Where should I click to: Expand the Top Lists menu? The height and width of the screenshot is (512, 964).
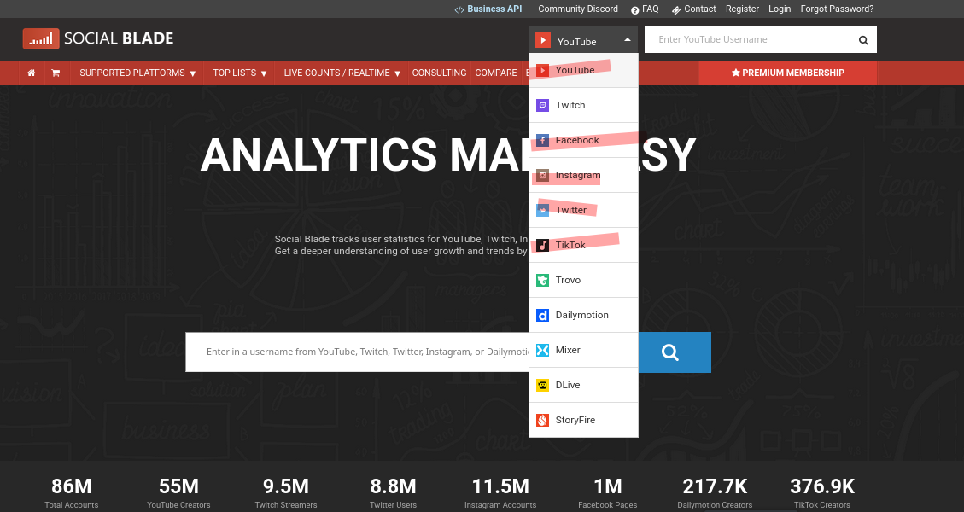[240, 73]
